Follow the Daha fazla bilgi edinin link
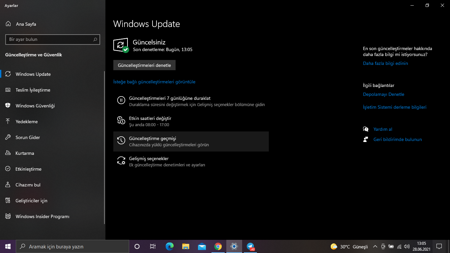This screenshot has height=253, width=450. pos(385,63)
